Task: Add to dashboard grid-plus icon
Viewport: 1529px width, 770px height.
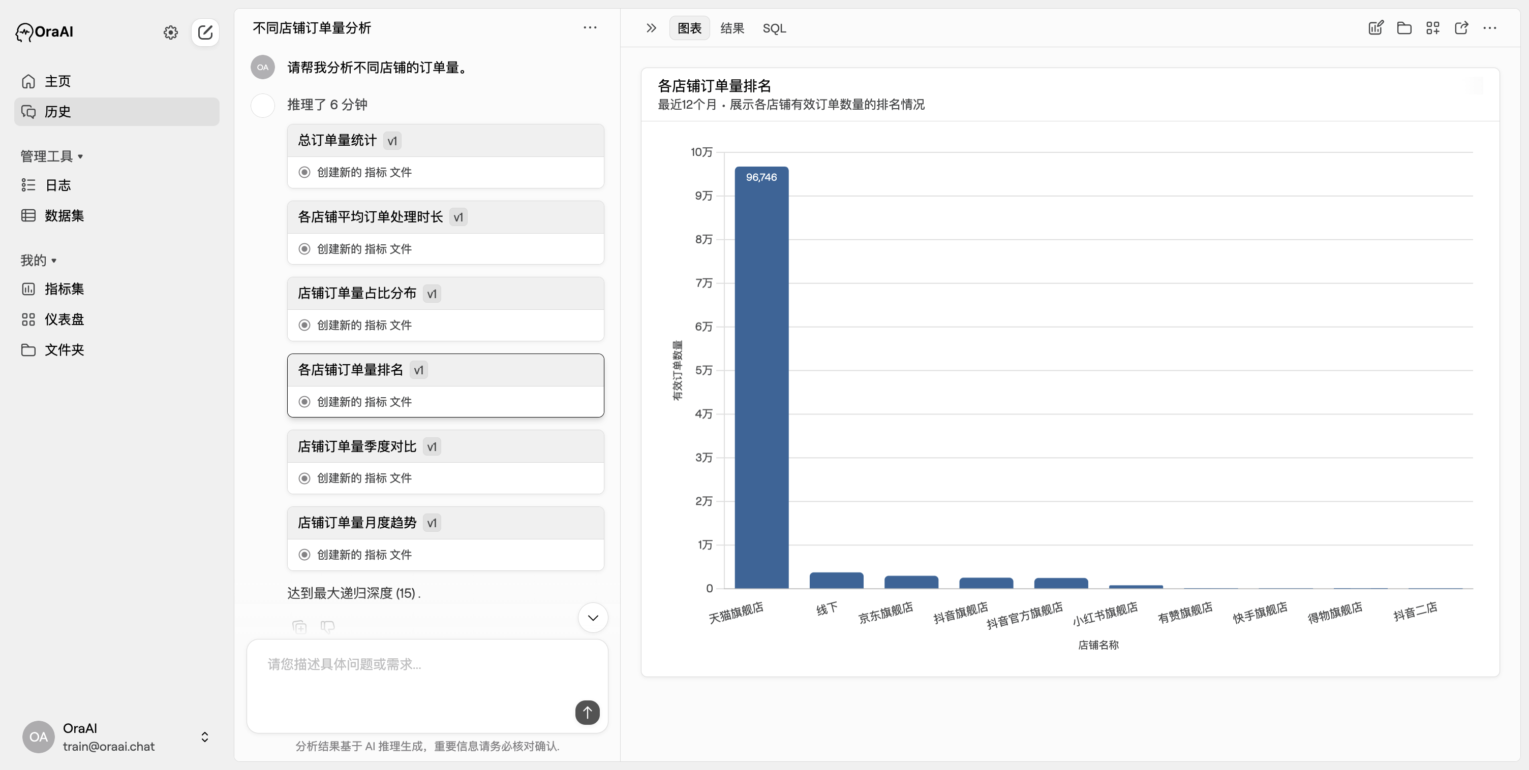Action: tap(1432, 28)
